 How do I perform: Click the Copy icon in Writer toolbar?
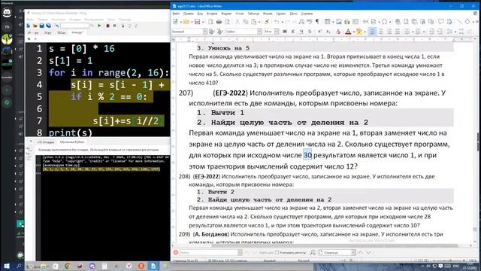tap(246, 22)
